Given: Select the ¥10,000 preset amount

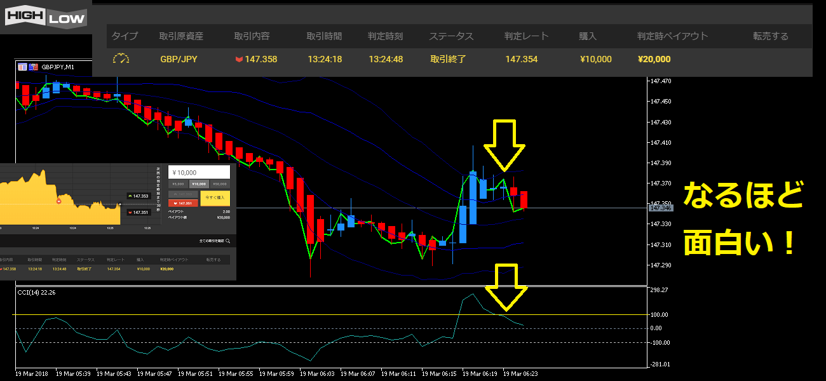Looking at the screenshot, I should tap(199, 184).
